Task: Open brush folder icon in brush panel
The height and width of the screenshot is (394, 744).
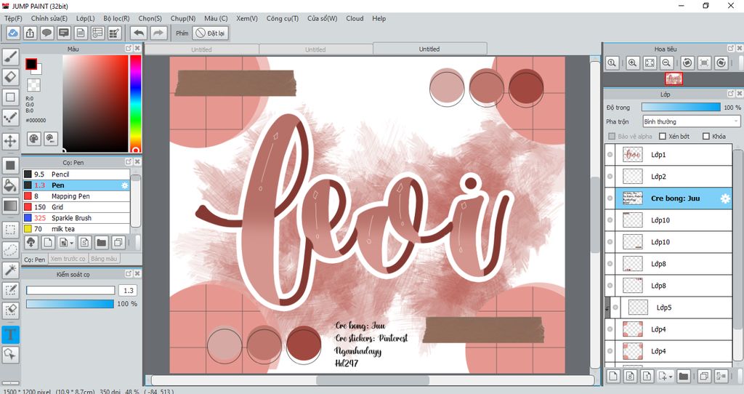Action: pyautogui.click(x=101, y=243)
